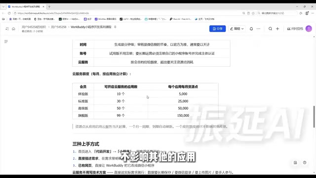Open the Revo AI bookmark
Screen dimensions: 316x178
(180, 19)
